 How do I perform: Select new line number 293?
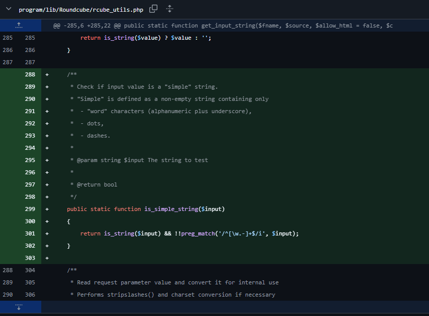click(30, 136)
